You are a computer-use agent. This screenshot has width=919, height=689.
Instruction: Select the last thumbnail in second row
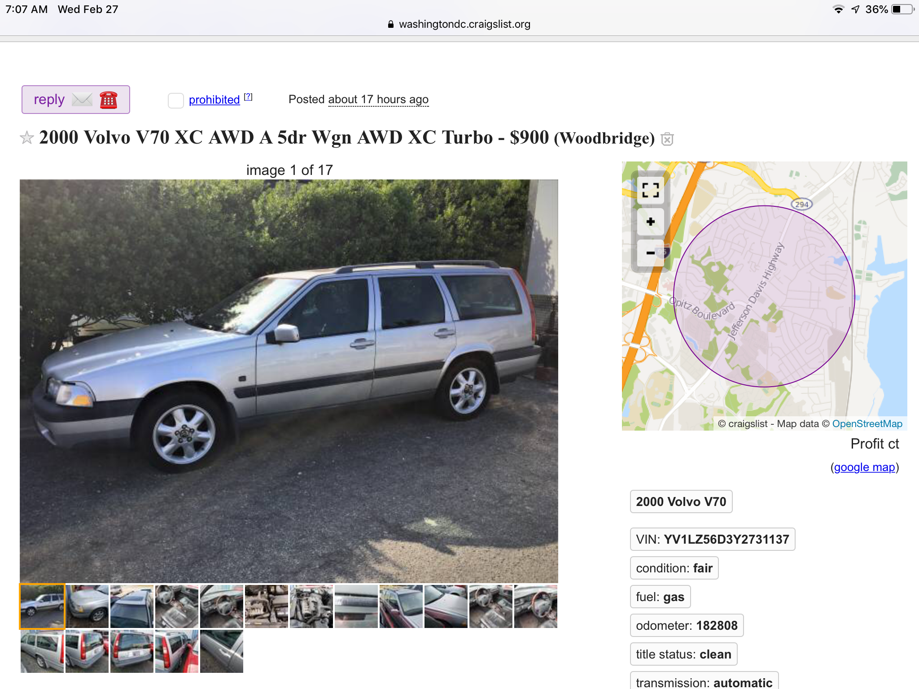point(222,651)
